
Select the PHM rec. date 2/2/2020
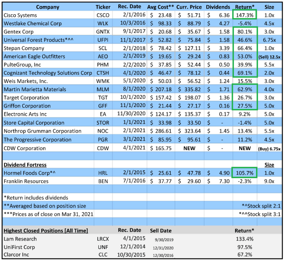[134, 65]
